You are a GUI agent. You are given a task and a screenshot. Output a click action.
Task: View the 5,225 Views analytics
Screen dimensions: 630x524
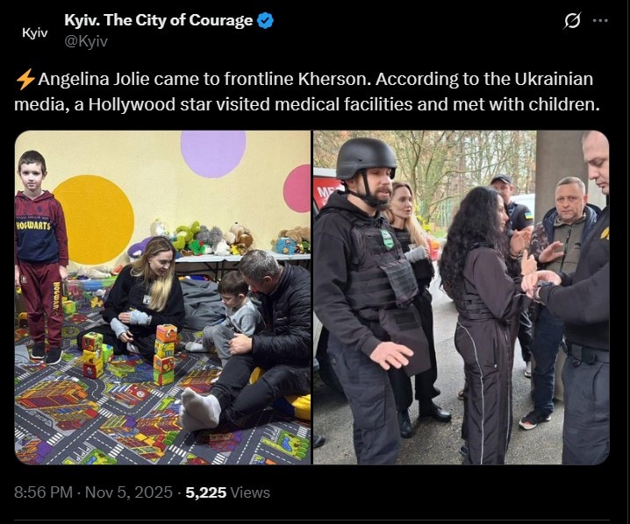click(x=227, y=492)
